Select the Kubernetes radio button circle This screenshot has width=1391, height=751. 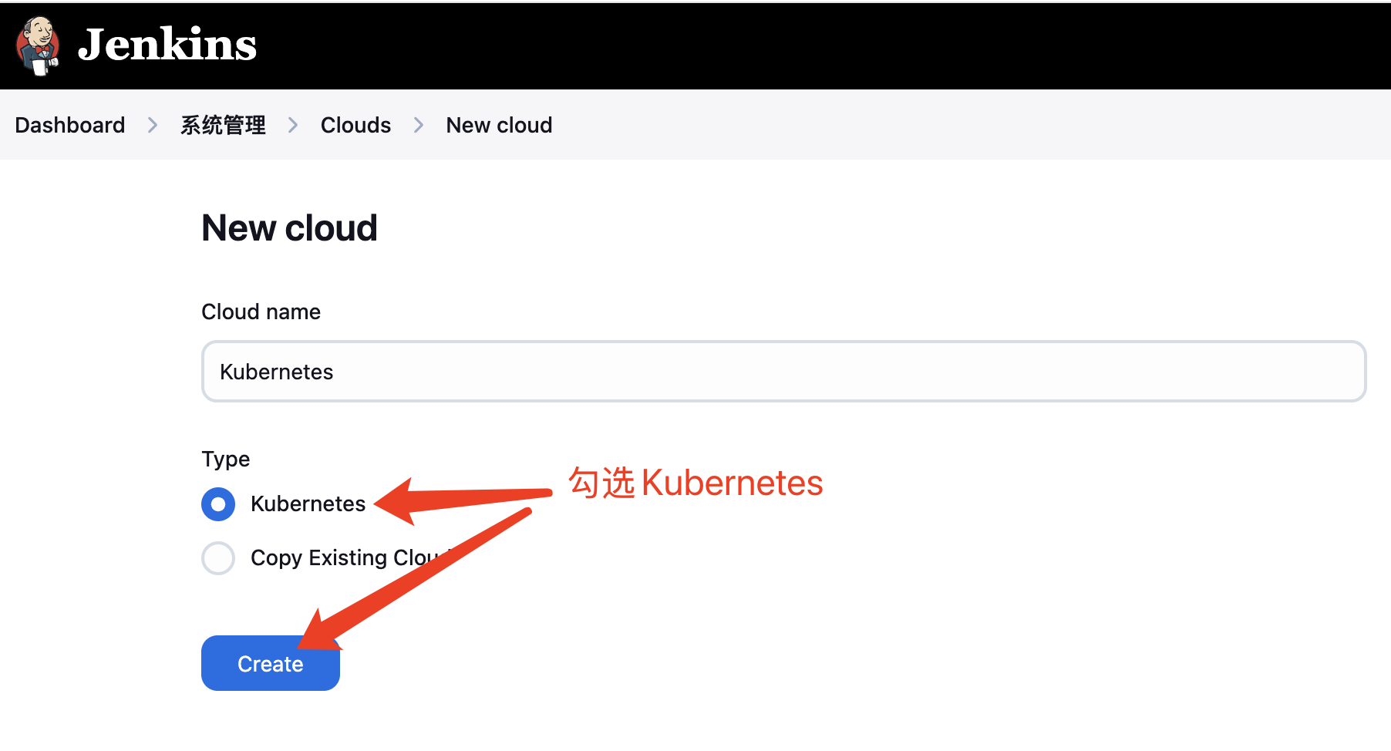tap(218, 504)
